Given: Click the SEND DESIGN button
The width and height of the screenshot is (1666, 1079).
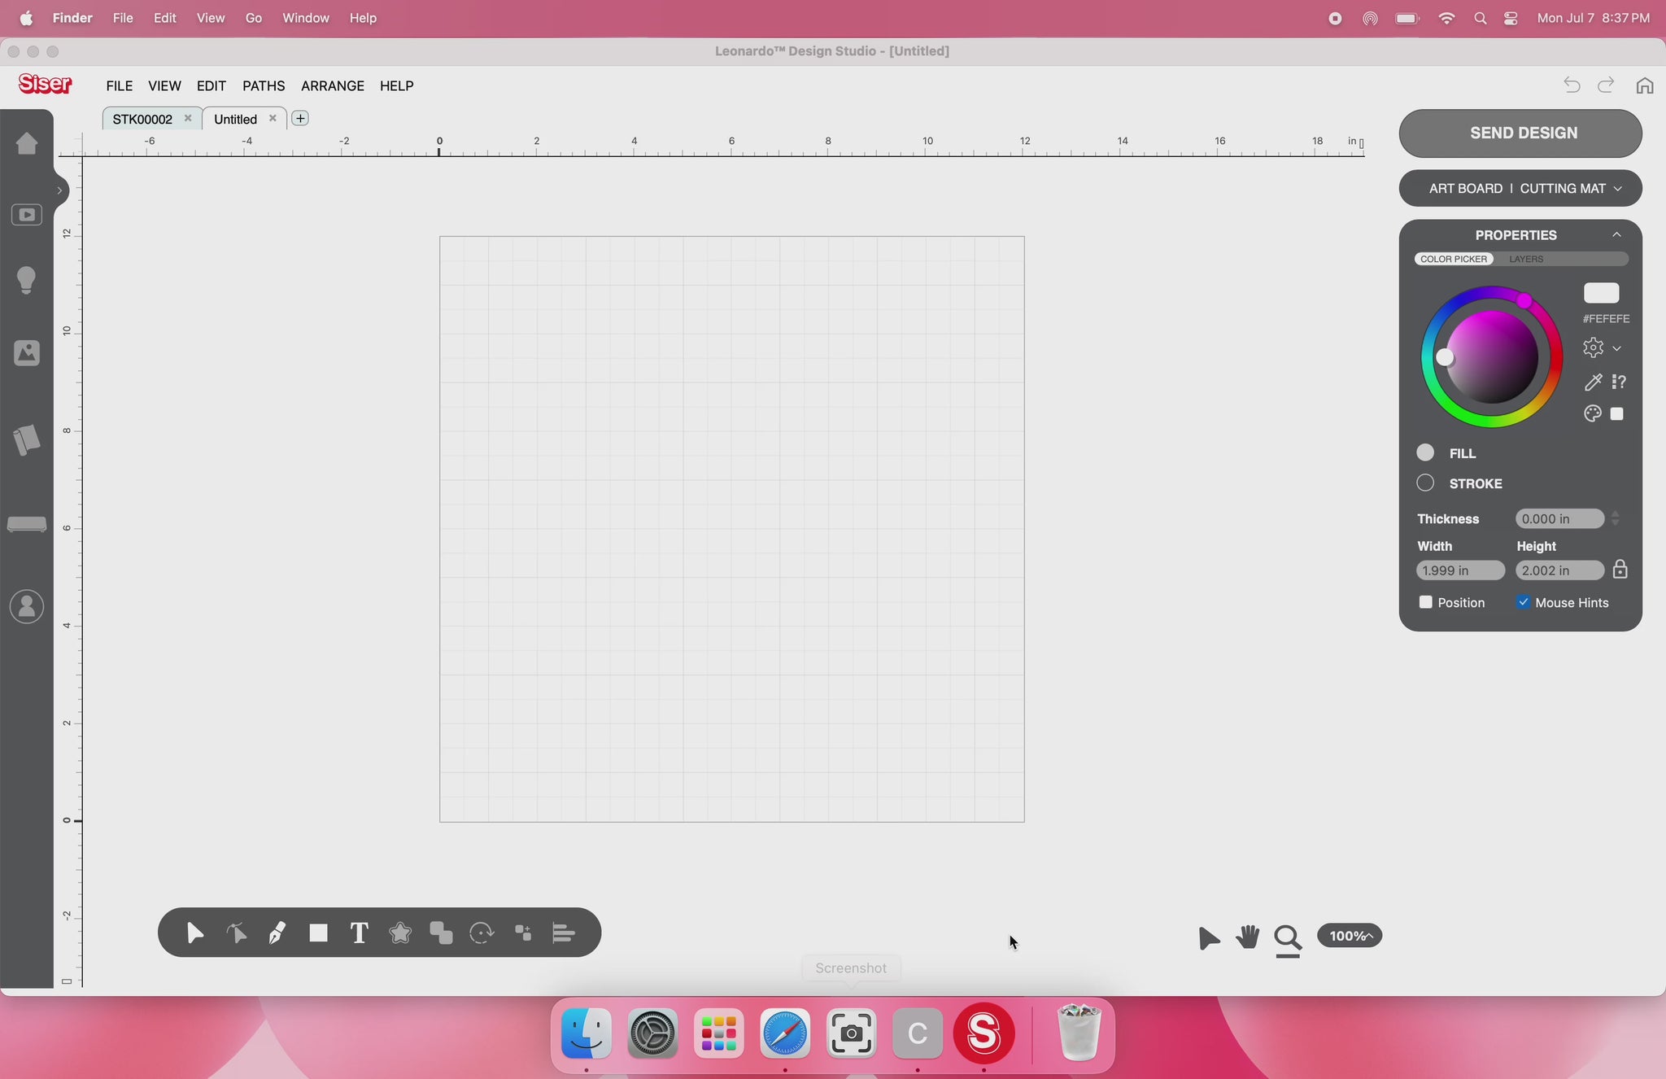Looking at the screenshot, I should tap(1520, 133).
